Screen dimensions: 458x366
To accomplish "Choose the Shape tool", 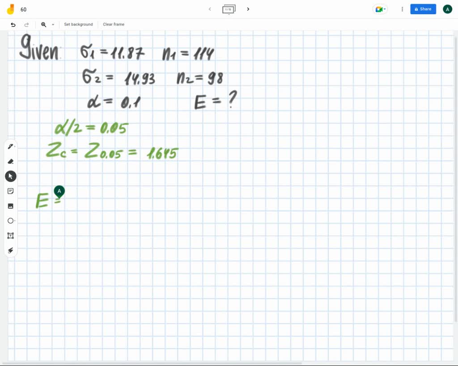I will point(10,220).
